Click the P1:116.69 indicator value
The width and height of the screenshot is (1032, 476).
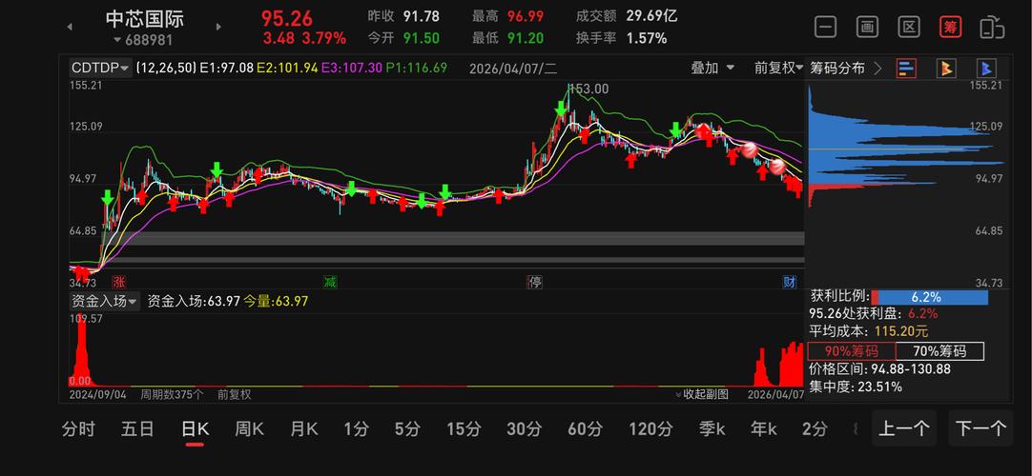click(x=417, y=68)
